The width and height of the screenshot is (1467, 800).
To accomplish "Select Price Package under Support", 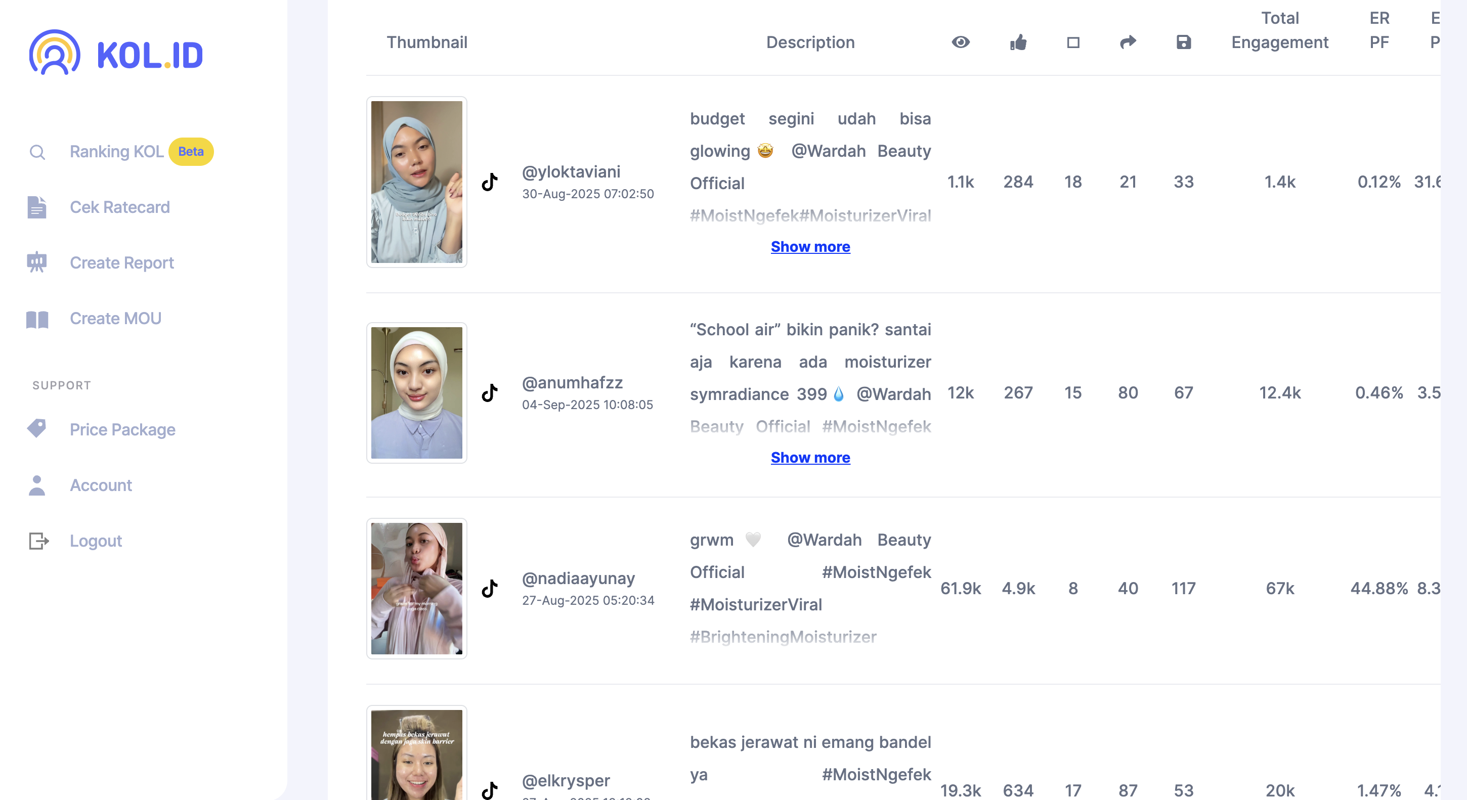I will 122,429.
